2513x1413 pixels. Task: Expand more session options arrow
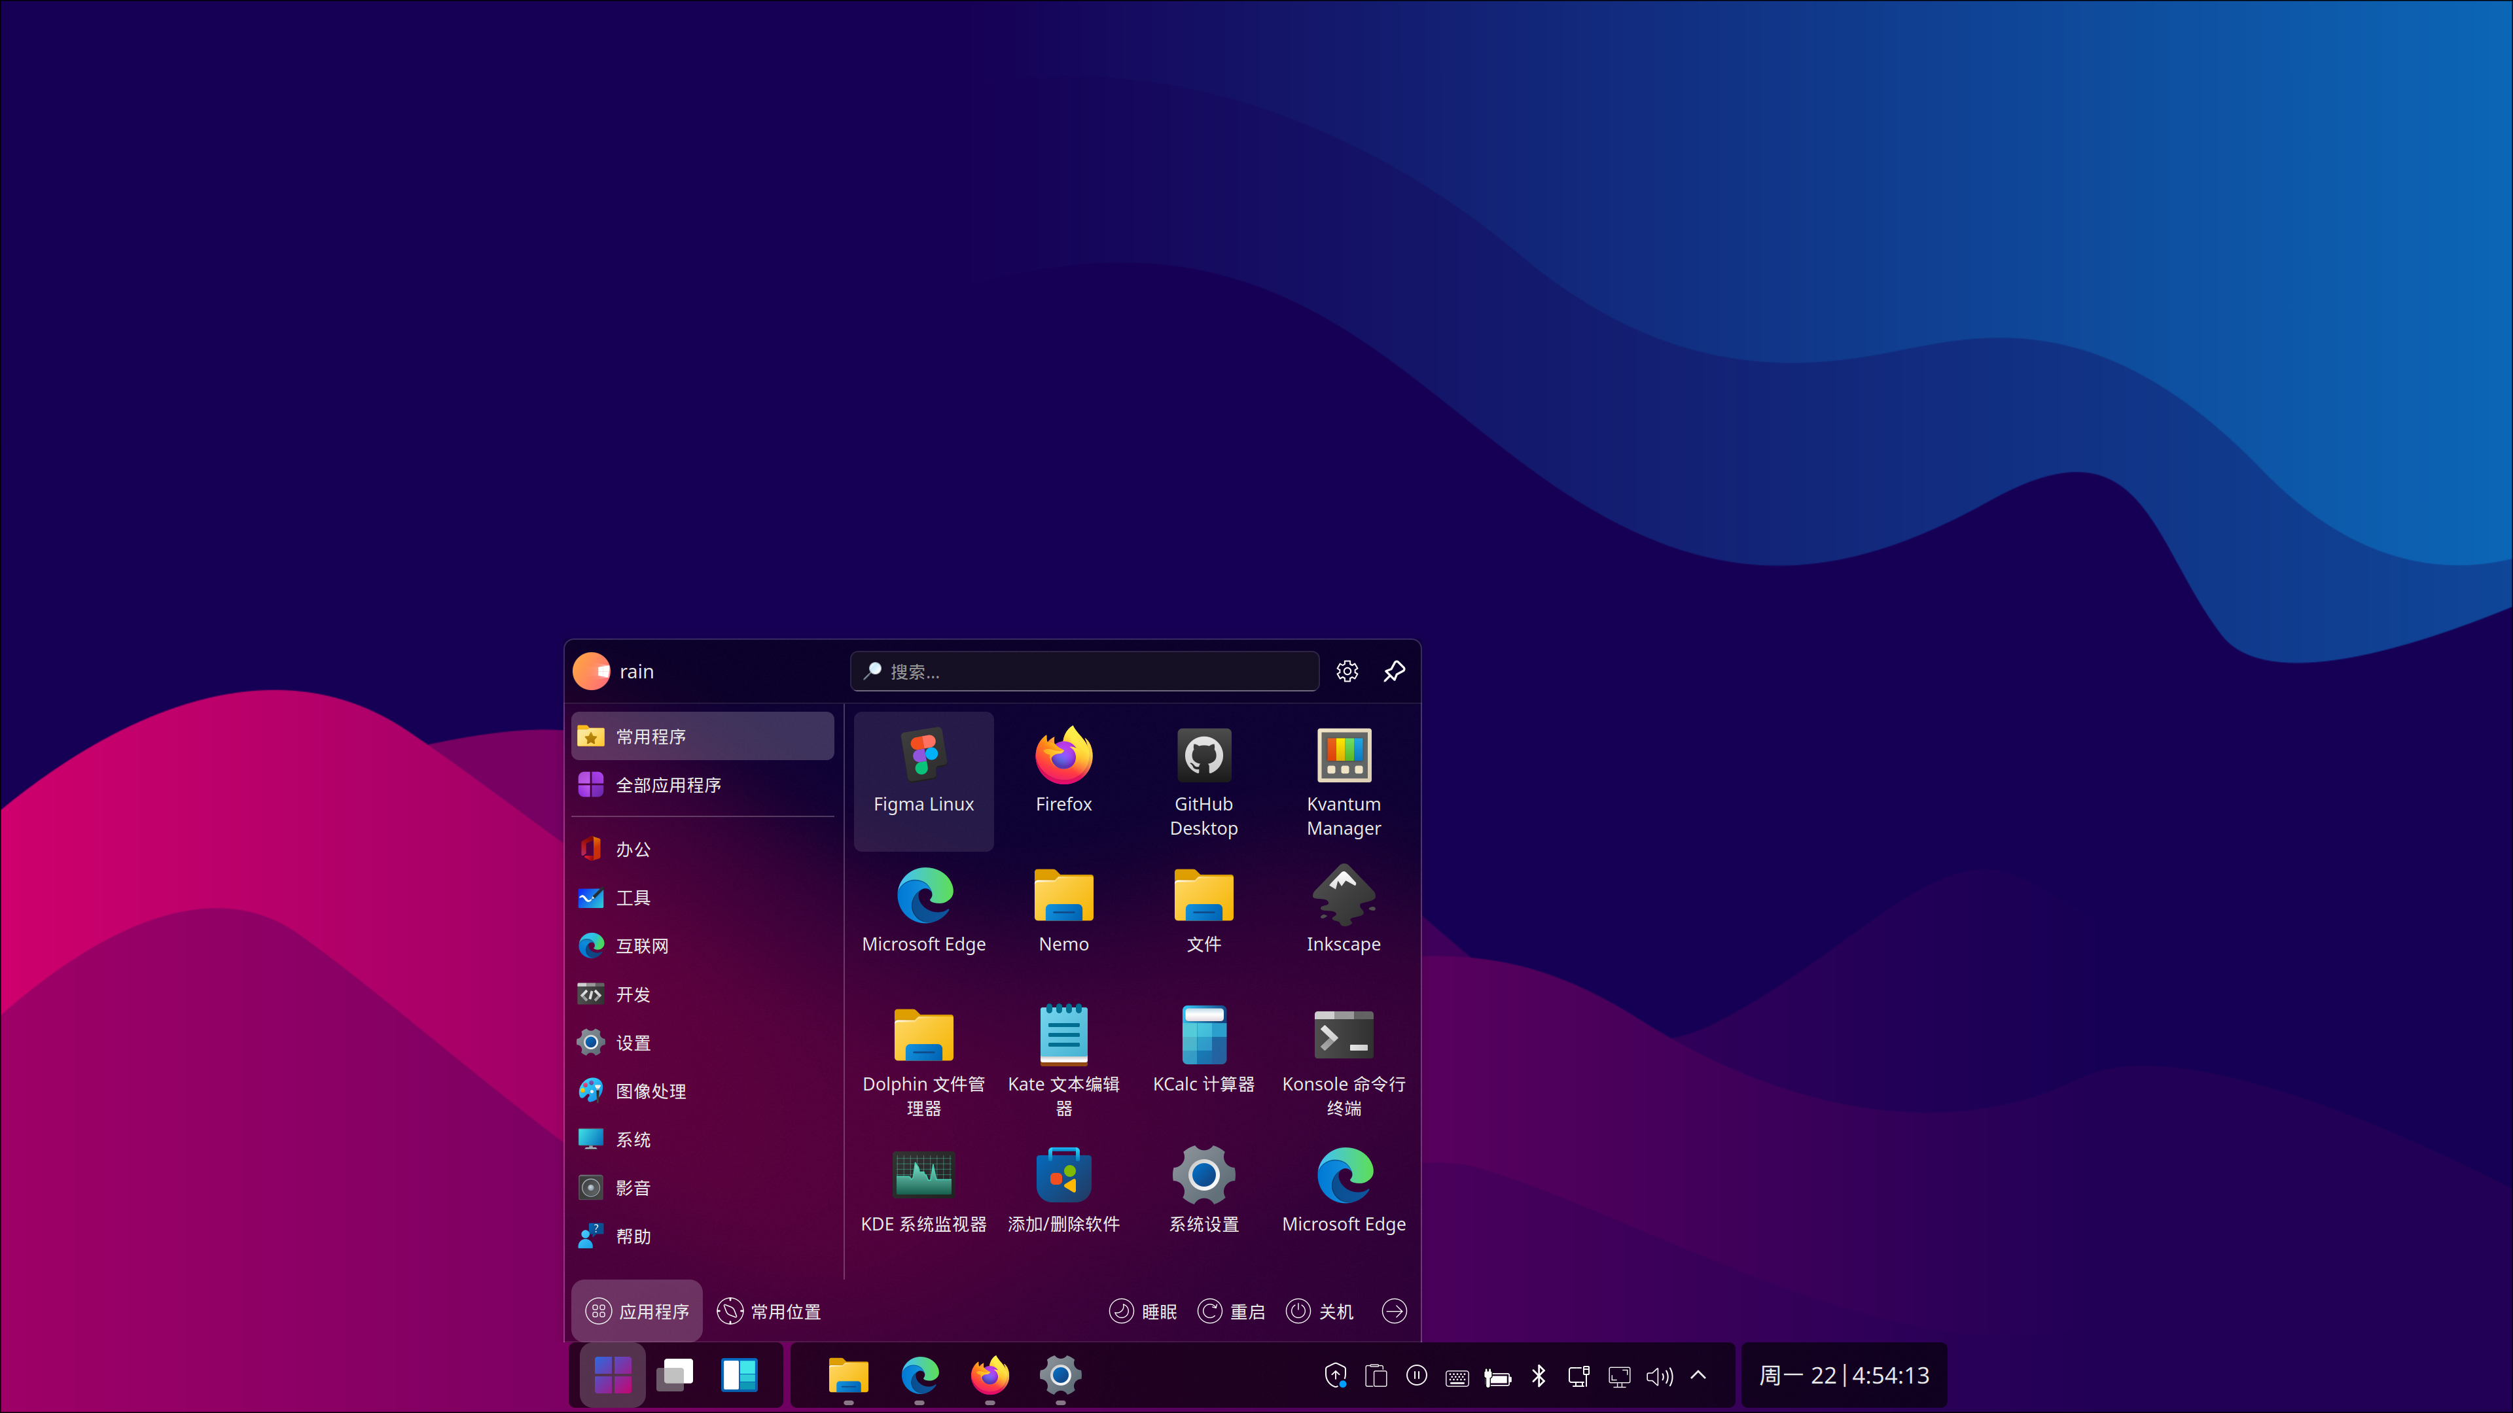tap(1394, 1310)
